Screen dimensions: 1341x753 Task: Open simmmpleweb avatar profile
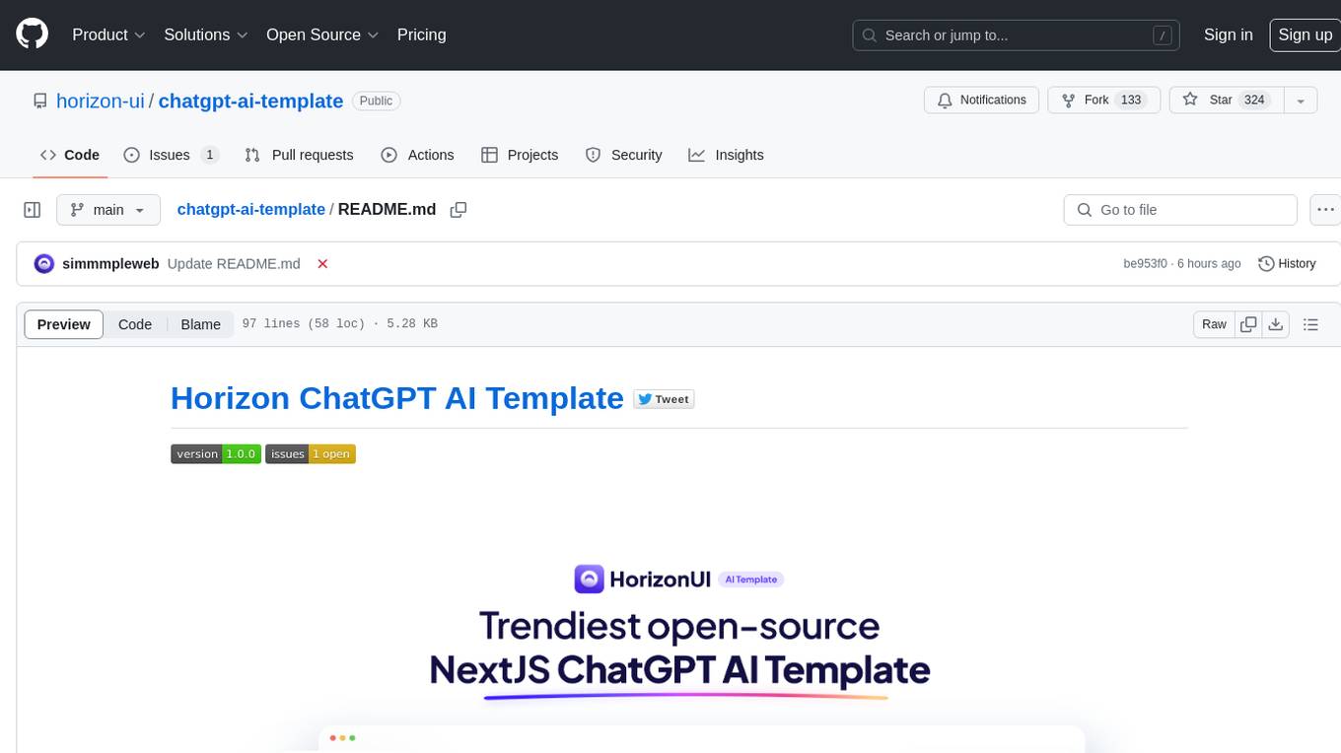pos(43,263)
